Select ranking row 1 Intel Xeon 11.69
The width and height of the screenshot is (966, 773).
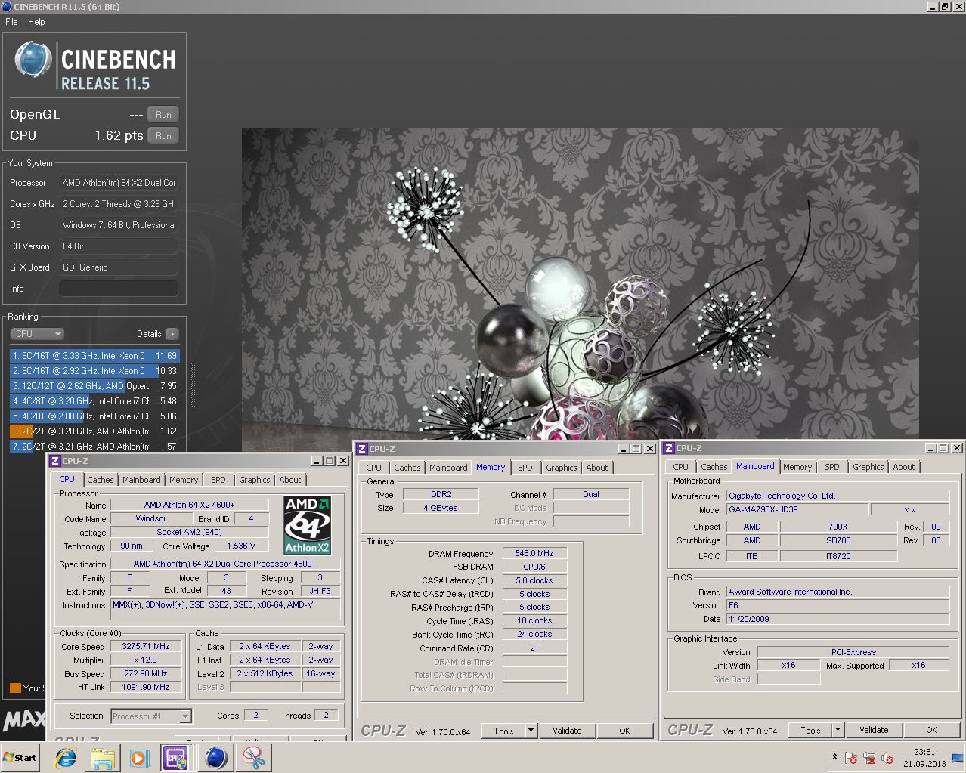94,356
